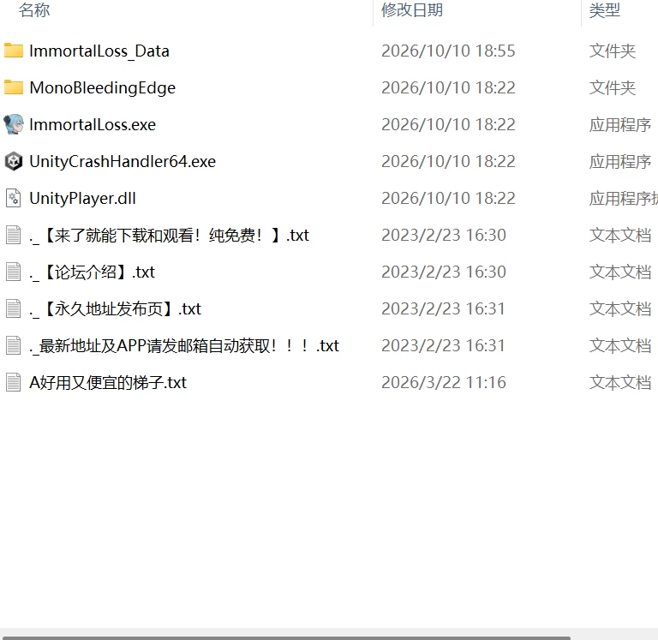Click the UnityCrashHandler64.exe Unity logo icon
This screenshot has height=640, width=658.
pos(14,161)
